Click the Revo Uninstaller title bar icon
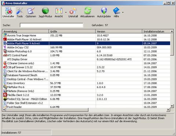 point(3,3)
